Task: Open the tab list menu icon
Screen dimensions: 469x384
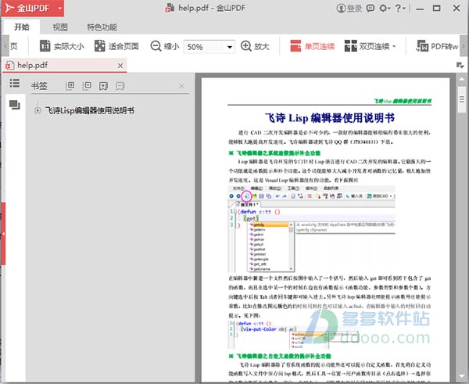Action: [x=460, y=65]
